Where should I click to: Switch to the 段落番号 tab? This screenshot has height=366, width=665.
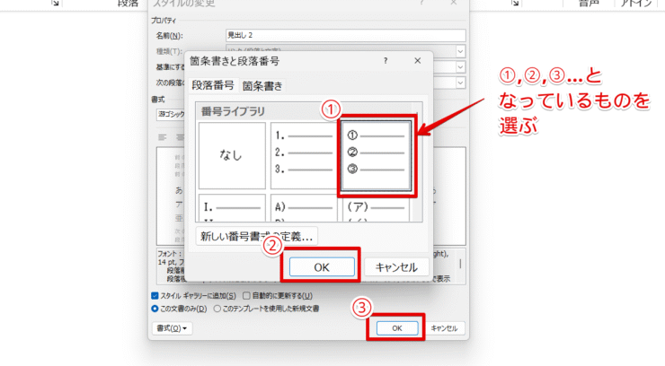pyautogui.click(x=213, y=85)
